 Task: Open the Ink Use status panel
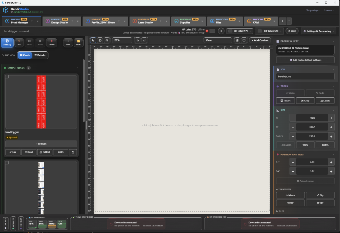click(x=6, y=224)
